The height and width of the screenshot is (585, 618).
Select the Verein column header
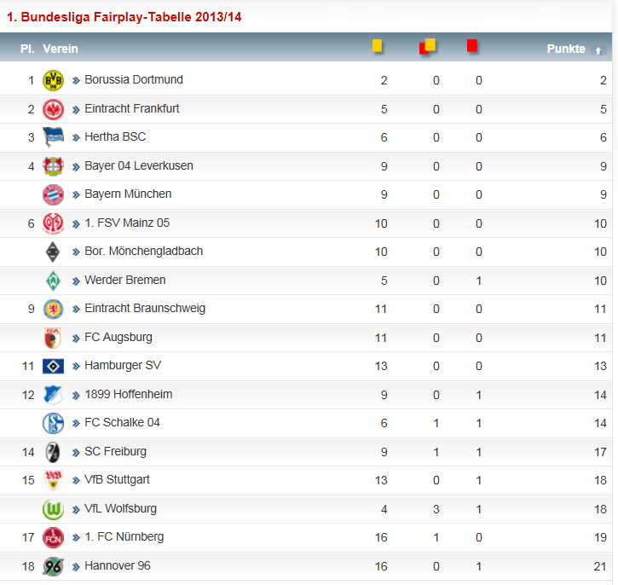pyautogui.click(x=61, y=49)
